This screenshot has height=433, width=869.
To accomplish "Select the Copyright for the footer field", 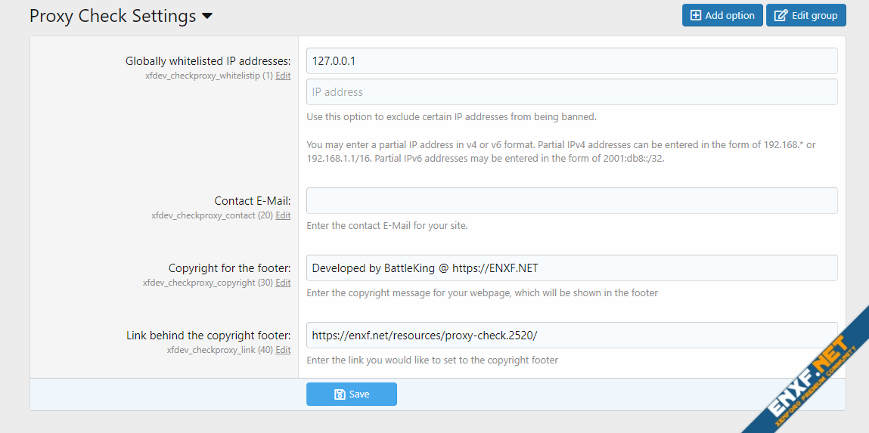I will point(571,268).
